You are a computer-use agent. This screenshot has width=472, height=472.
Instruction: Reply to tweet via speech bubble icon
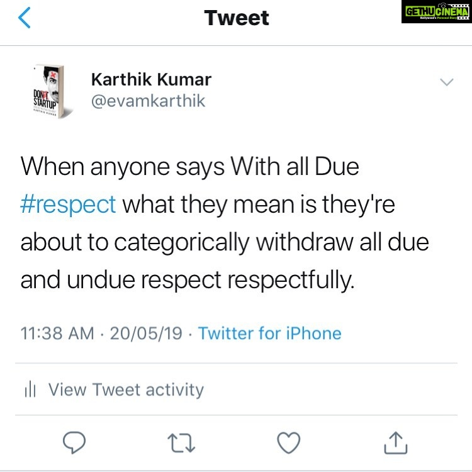coord(74,442)
